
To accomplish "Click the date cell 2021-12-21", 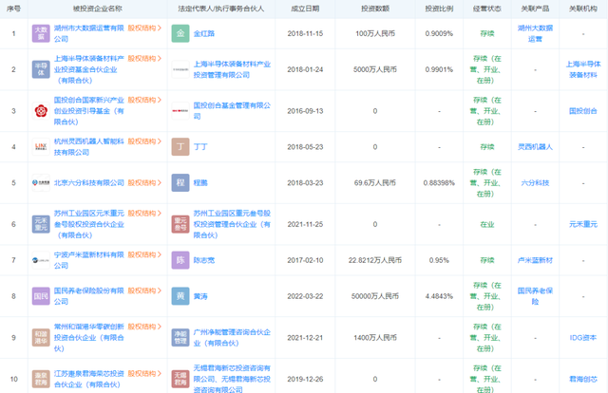I will tap(305, 338).
